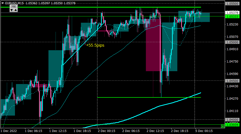This screenshot has width=241, height=134.
Task: Open the triangle menu beside EURUSD,M15
Action: (3, 3)
